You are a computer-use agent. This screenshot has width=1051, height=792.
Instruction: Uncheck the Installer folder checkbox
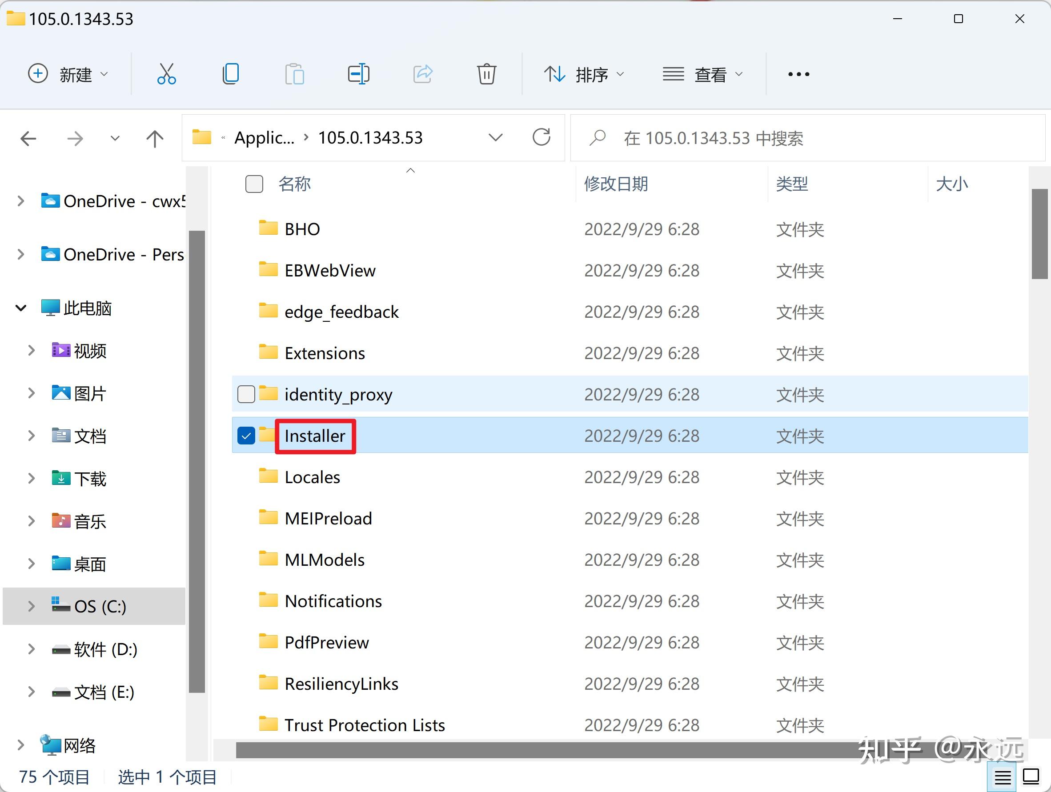(246, 436)
